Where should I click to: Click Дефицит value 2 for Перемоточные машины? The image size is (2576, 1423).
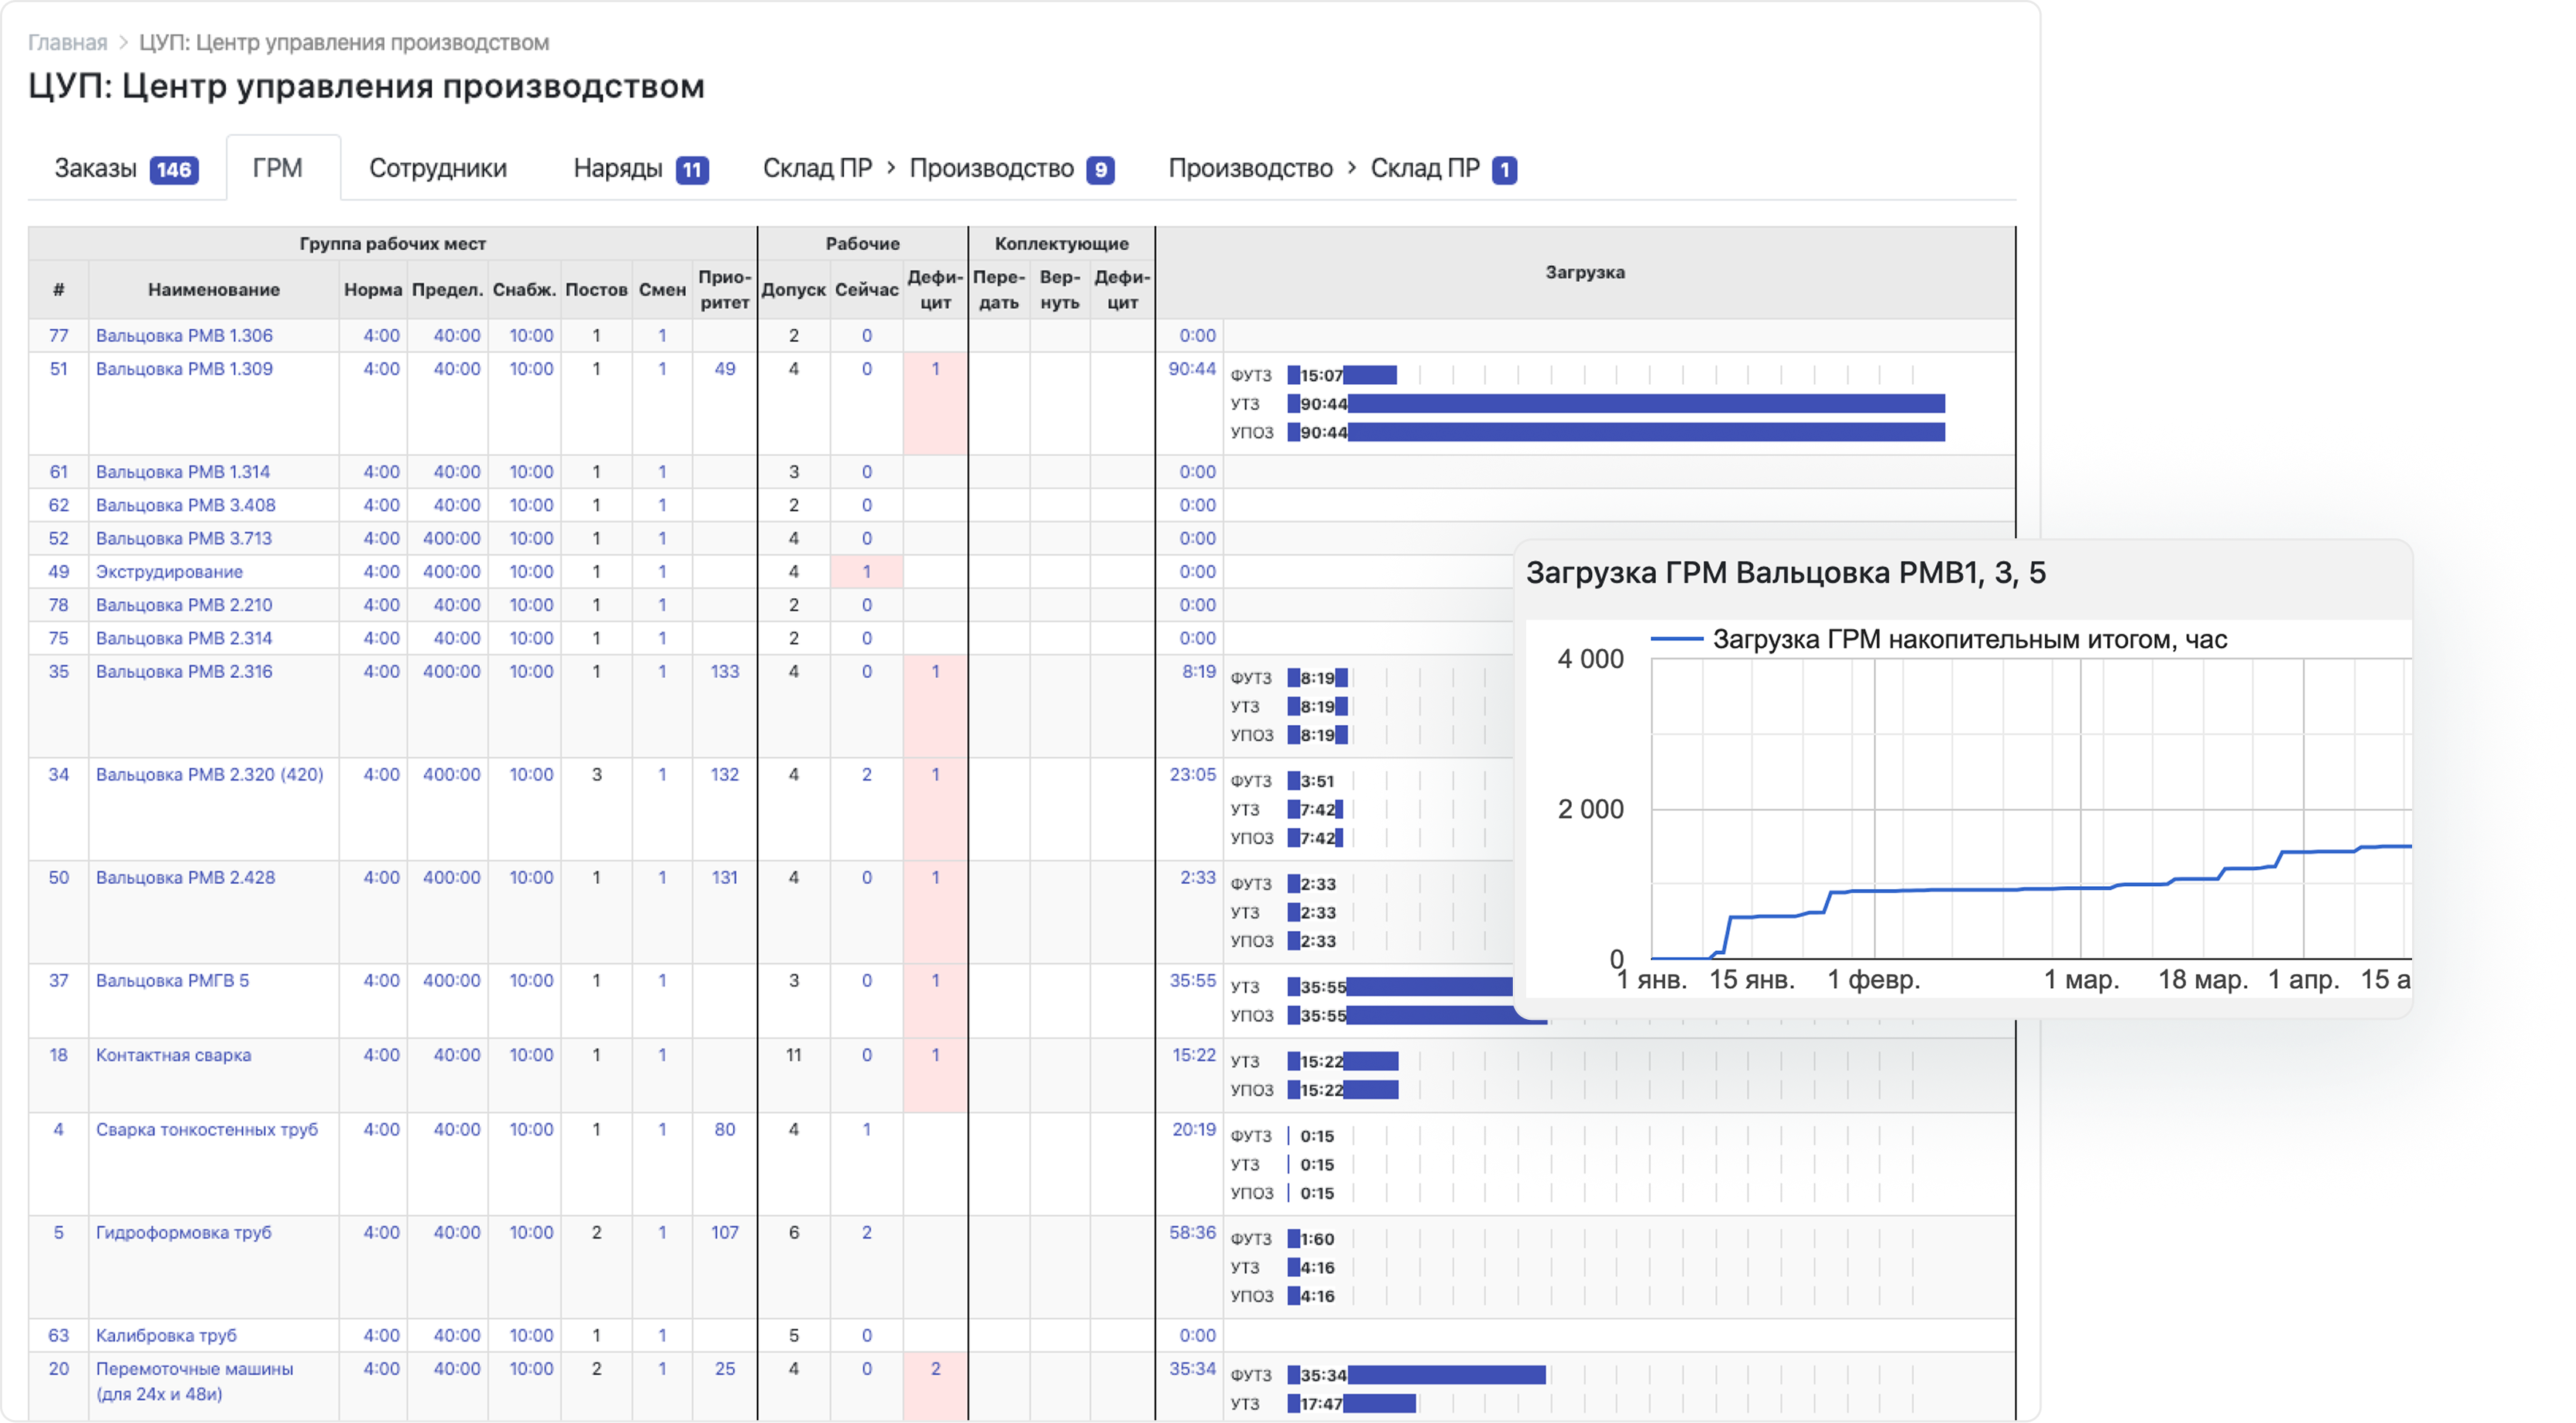point(935,1368)
